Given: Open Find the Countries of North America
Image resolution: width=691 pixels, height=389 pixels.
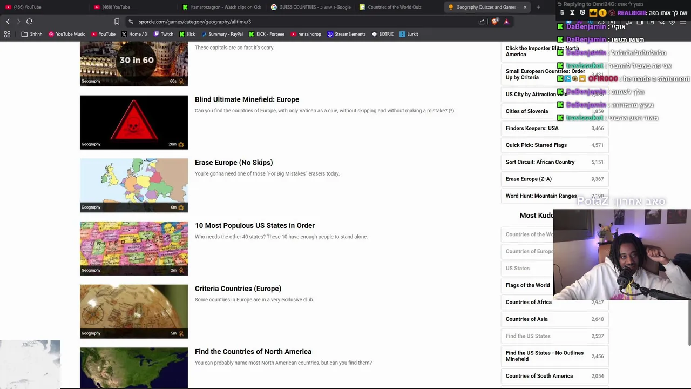Looking at the screenshot, I should pos(253,352).
